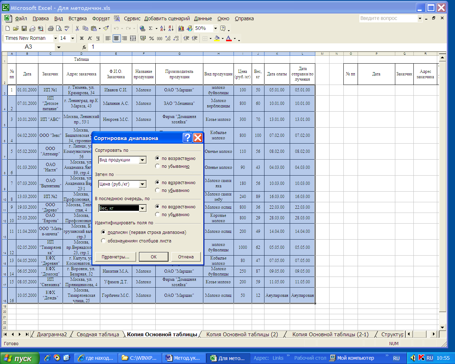Click Отмена in the sort dialog

point(186,257)
